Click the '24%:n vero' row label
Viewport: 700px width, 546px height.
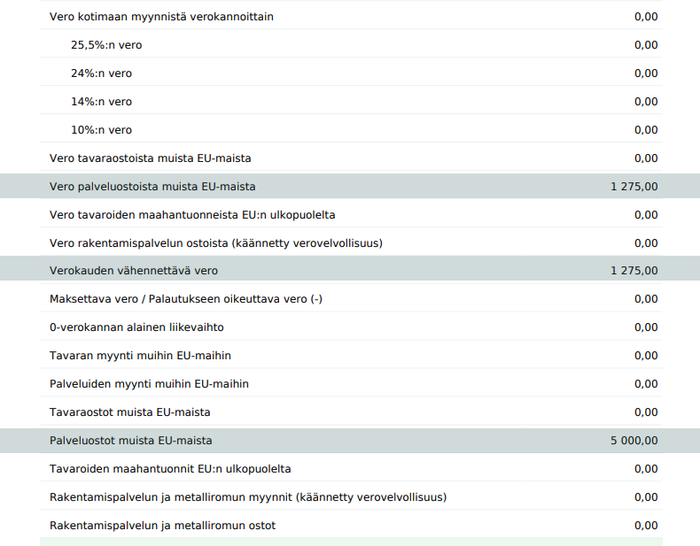point(101,73)
